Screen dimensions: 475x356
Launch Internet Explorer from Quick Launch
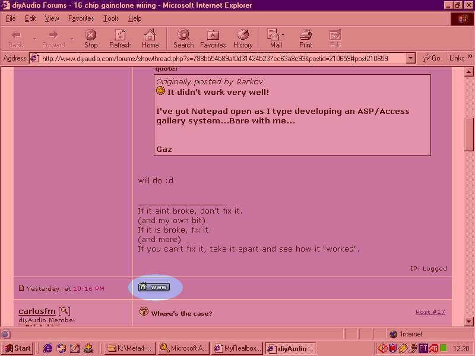point(47,348)
